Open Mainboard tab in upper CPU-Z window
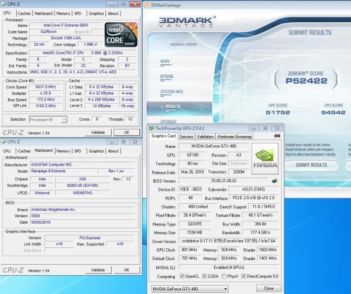 (43, 13)
